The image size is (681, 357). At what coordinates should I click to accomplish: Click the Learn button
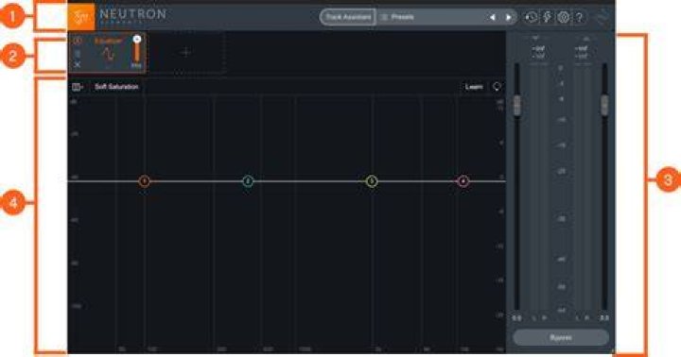(x=474, y=87)
